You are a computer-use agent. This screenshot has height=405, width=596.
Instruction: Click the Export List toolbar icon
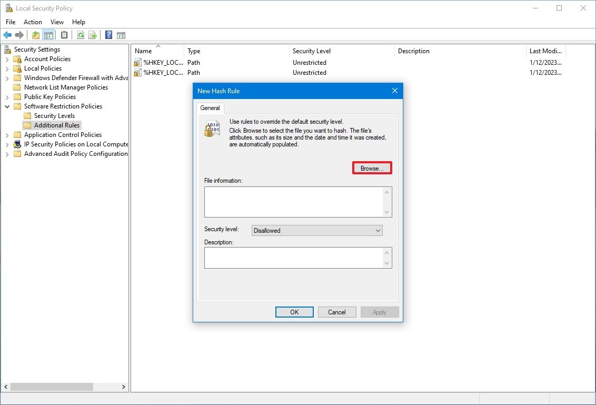93,35
